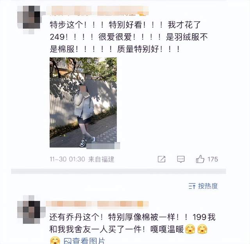Tap the 175 like count
The image size is (250, 244).
click(x=212, y=159)
